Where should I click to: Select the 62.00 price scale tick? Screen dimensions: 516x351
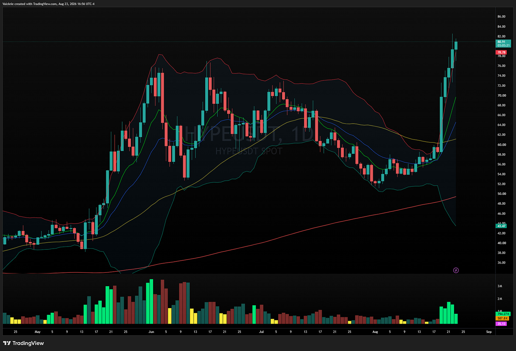coord(501,135)
